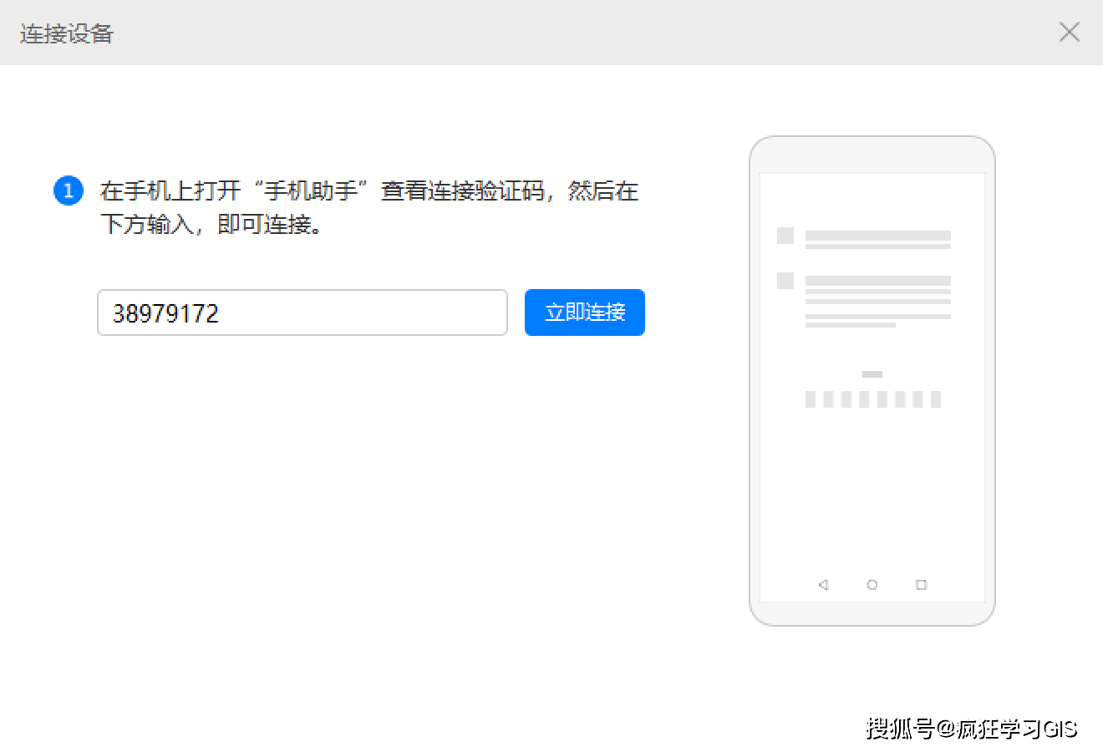Click the gray lines beside the first square

coord(877,240)
